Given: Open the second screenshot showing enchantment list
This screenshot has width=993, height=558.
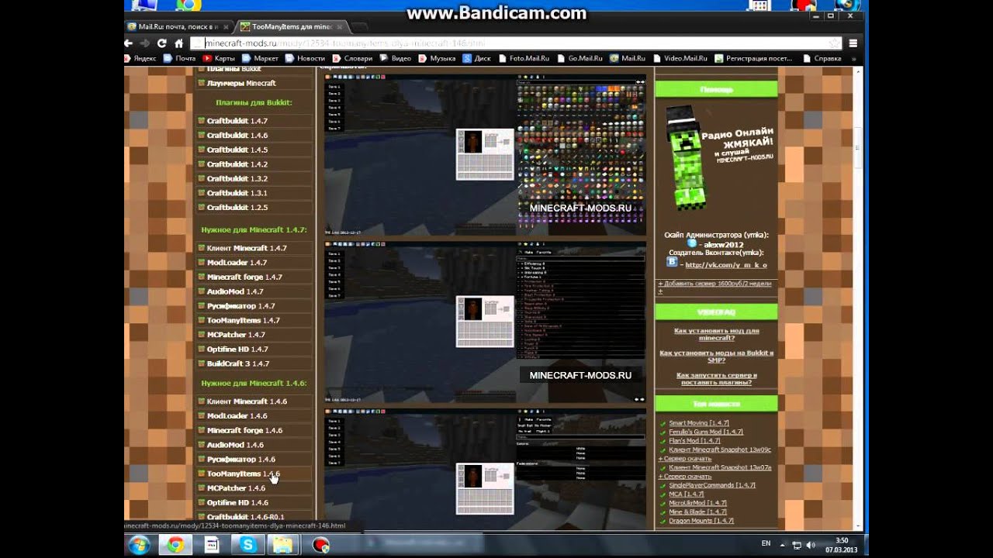Looking at the screenshot, I should coord(485,322).
